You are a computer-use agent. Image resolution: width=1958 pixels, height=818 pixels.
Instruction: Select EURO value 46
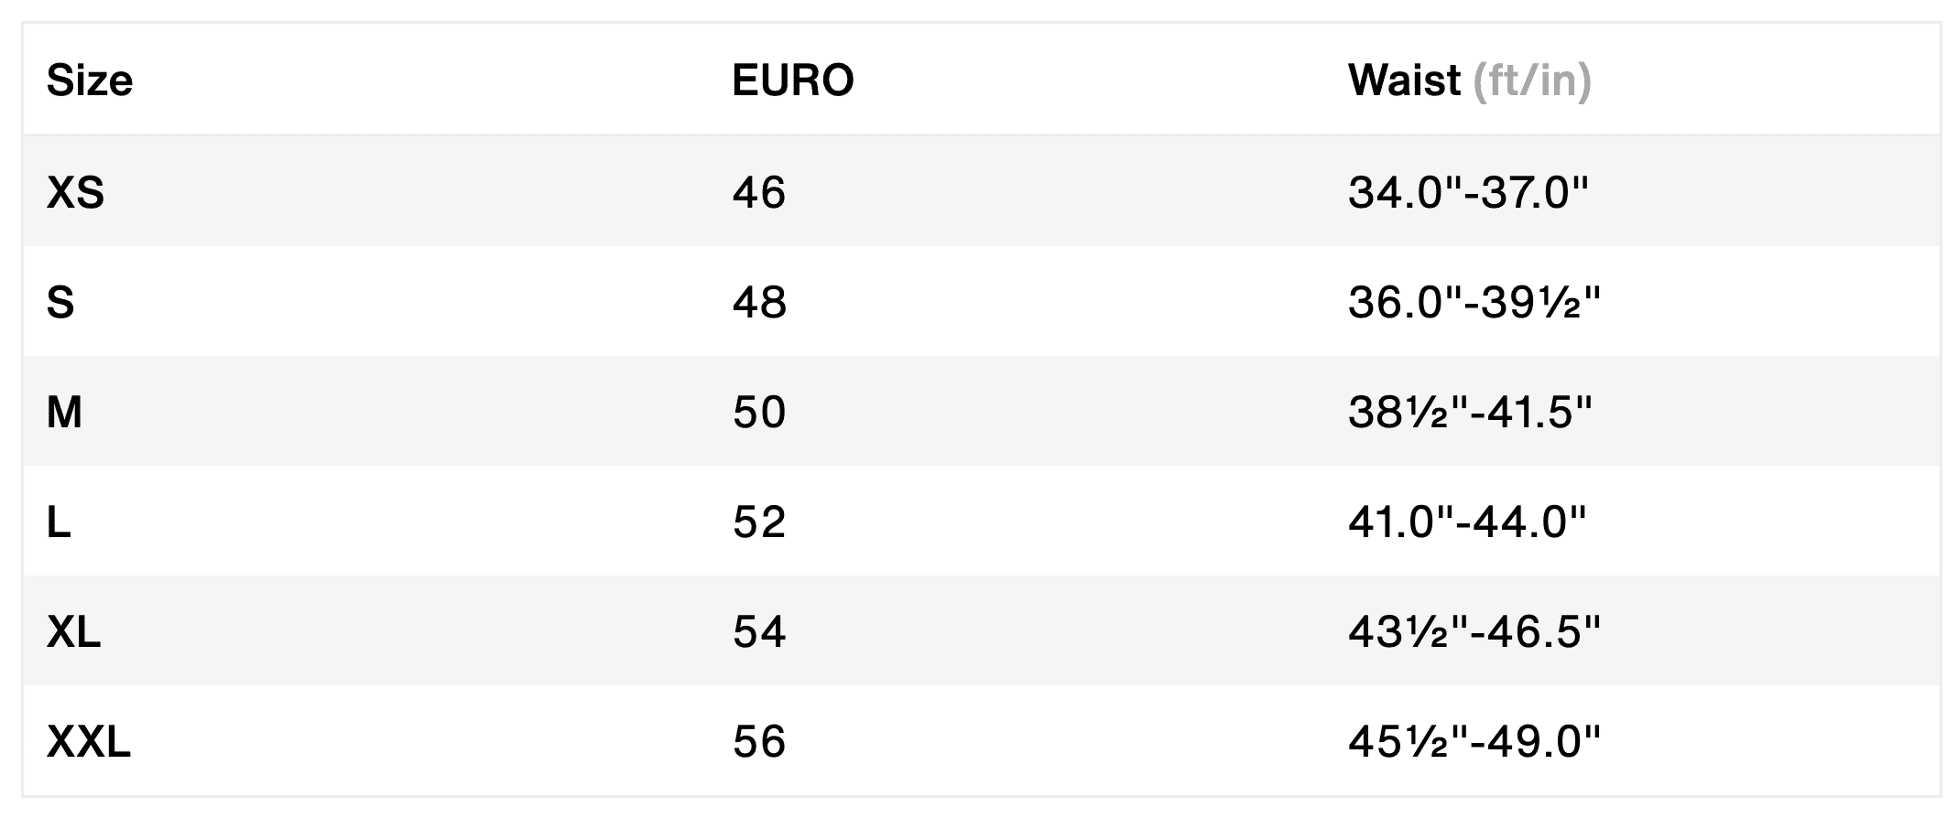pos(758,192)
